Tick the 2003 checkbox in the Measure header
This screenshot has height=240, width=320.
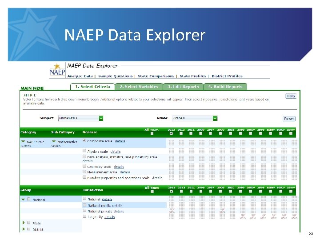(x=230, y=133)
